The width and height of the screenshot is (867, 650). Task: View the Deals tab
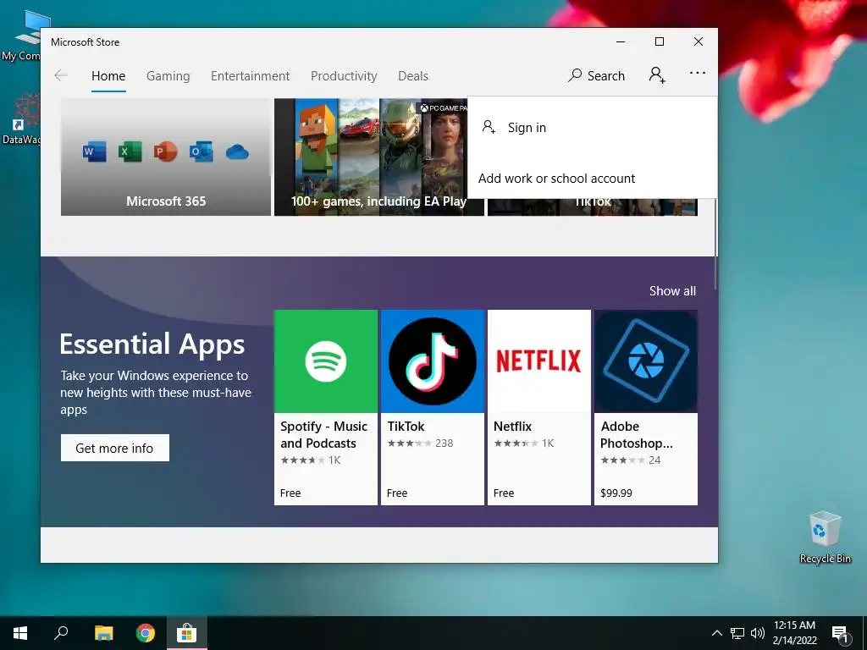pos(413,75)
